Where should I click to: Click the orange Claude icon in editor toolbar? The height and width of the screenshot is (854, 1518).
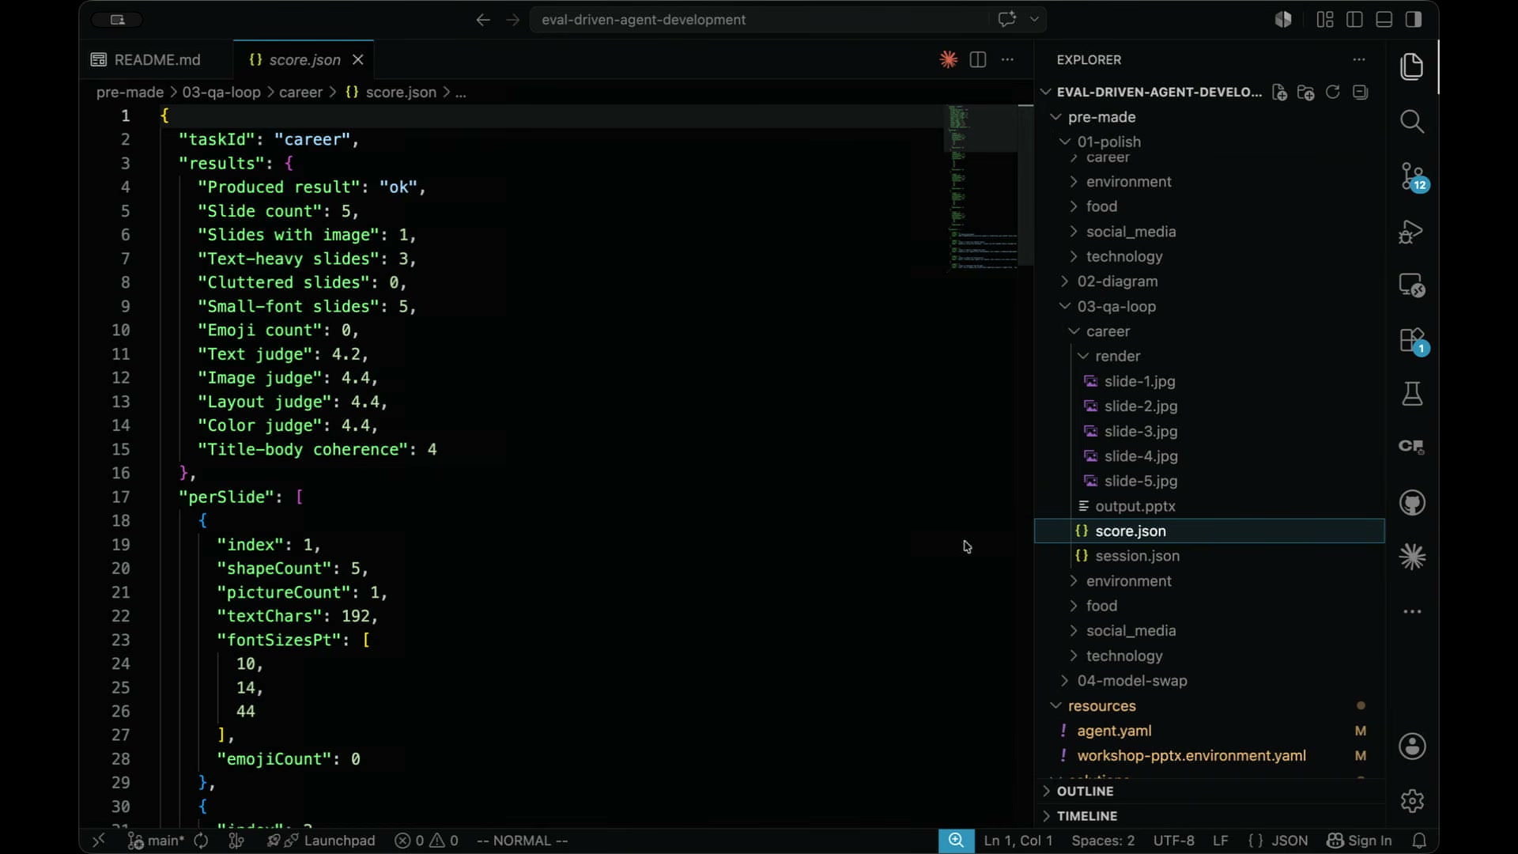tap(948, 59)
